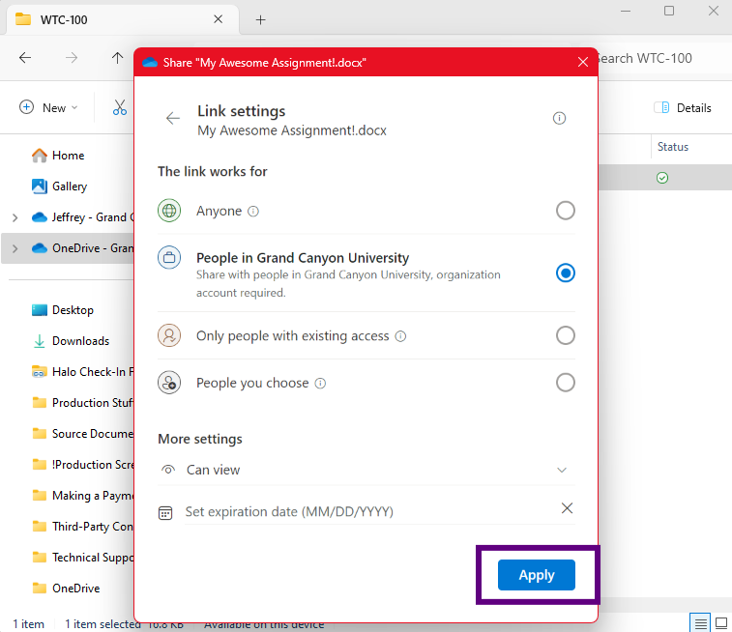Click the person icon for existing access
The width and height of the screenshot is (732, 632).
[x=169, y=335]
